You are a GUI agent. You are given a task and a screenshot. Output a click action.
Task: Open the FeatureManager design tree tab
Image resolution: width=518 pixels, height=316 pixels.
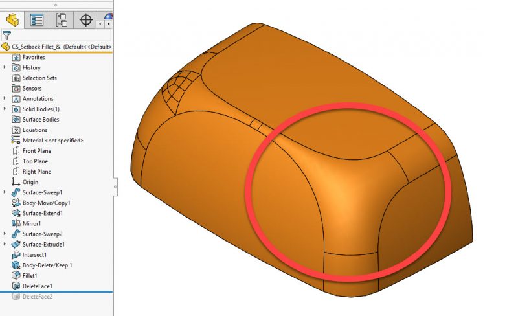[12, 19]
